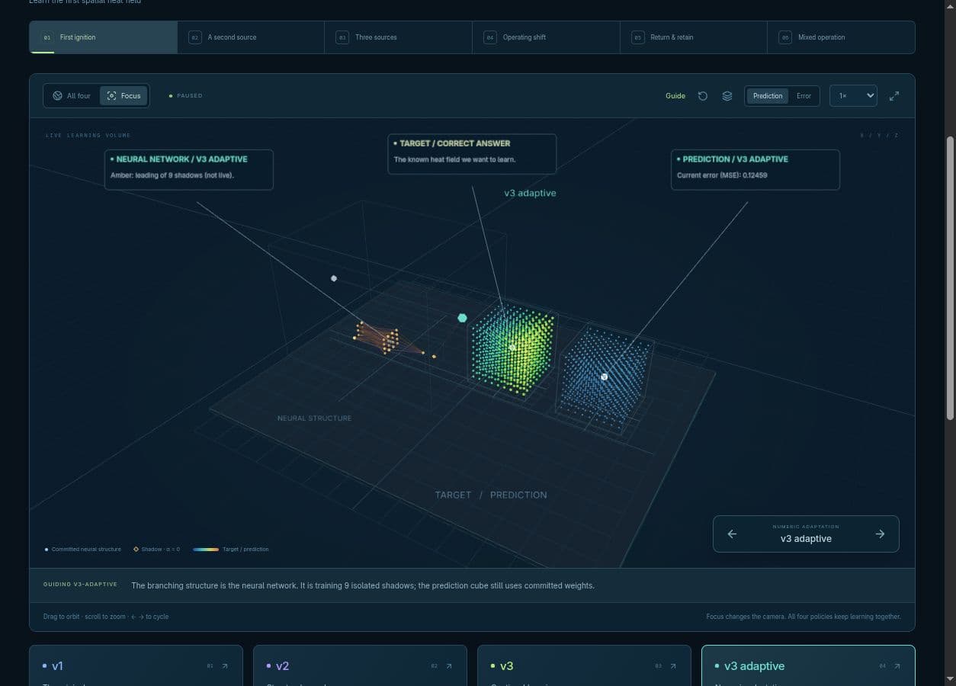
Task: Click the Shadow legend entry
Action: pos(157,550)
